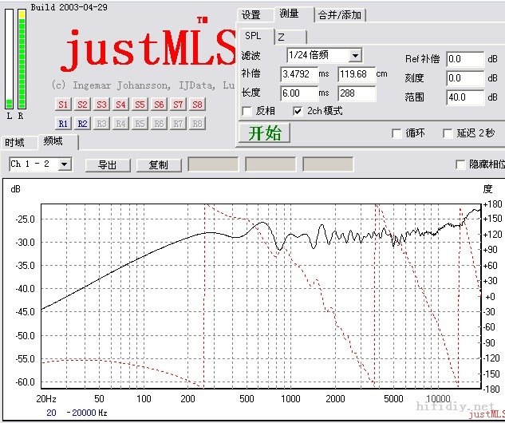The image size is (505, 423).
Task: Select stored measurement slot S1
Action: (x=63, y=105)
